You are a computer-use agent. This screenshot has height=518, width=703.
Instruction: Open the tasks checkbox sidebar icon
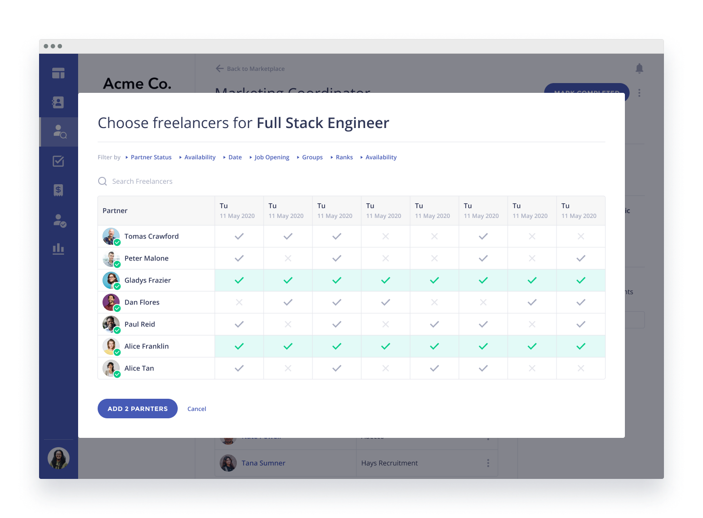59,161
